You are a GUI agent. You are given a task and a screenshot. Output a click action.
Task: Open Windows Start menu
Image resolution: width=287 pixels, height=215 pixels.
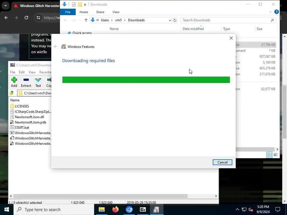tap(7, 209)
